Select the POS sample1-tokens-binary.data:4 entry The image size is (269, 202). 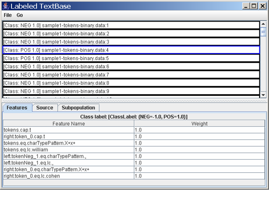[x=131, y=50]
